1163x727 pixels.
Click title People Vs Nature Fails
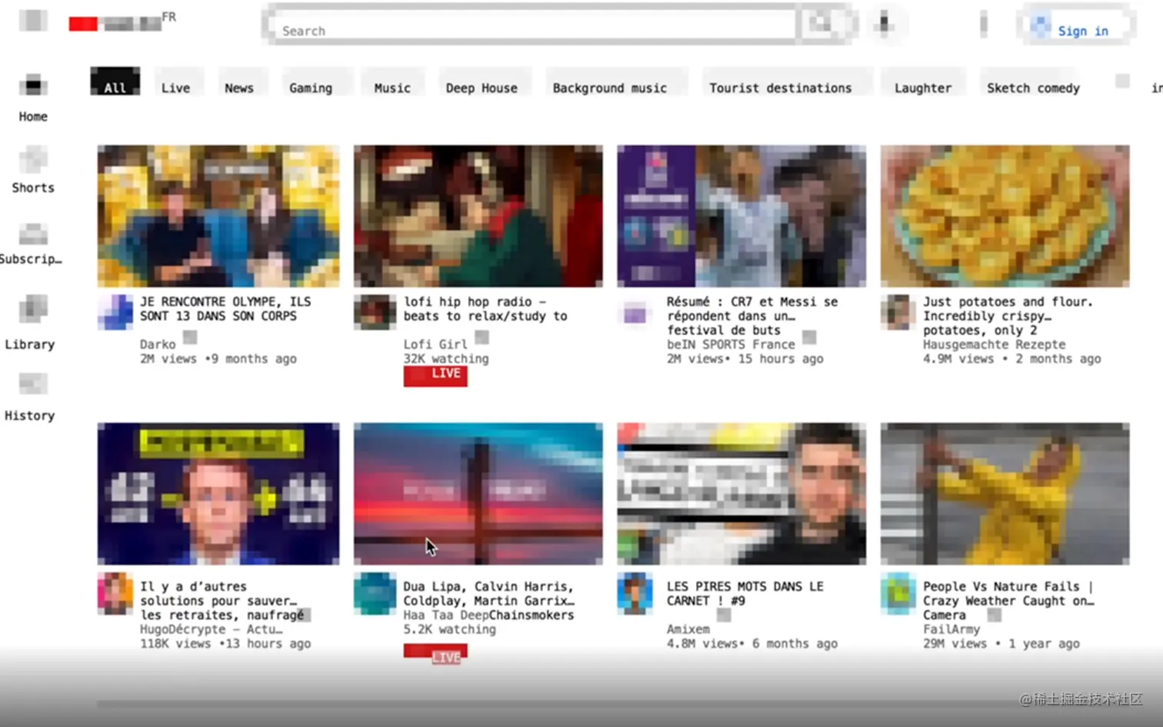click(x=1008, y=600)
